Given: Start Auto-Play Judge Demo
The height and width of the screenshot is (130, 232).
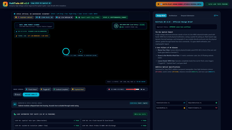Looking at the screenshot, I should pyautogui.click(x=180, y=4).
